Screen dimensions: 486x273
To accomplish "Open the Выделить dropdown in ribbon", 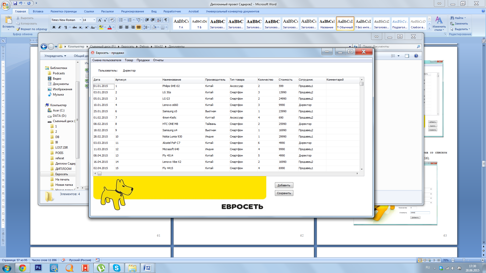I will click(460, 29).
